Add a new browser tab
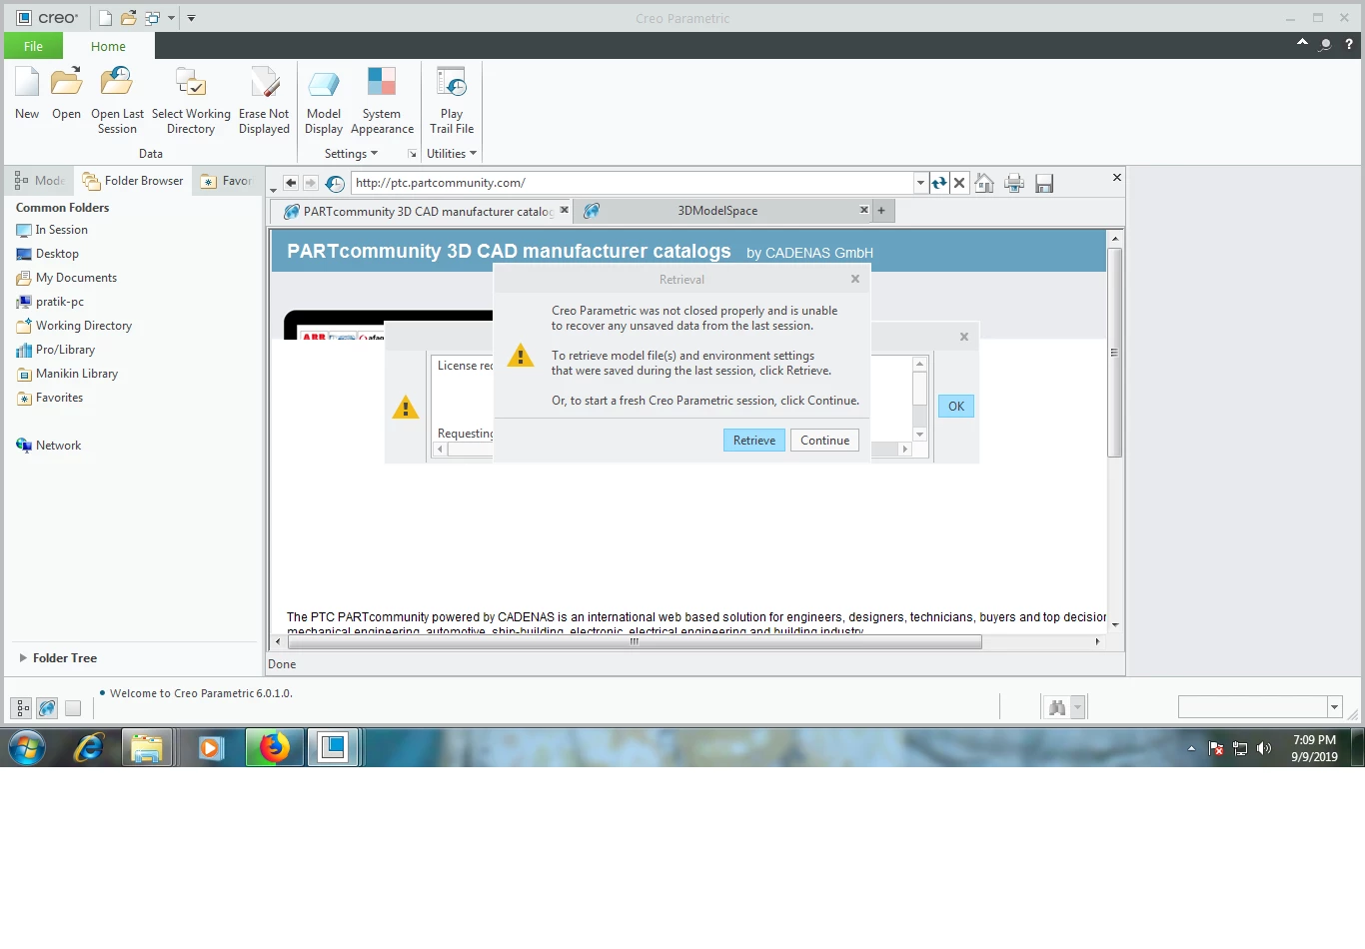Image resolution: width=1365 pixels, height=949 pixels. (x=881, y=211)
